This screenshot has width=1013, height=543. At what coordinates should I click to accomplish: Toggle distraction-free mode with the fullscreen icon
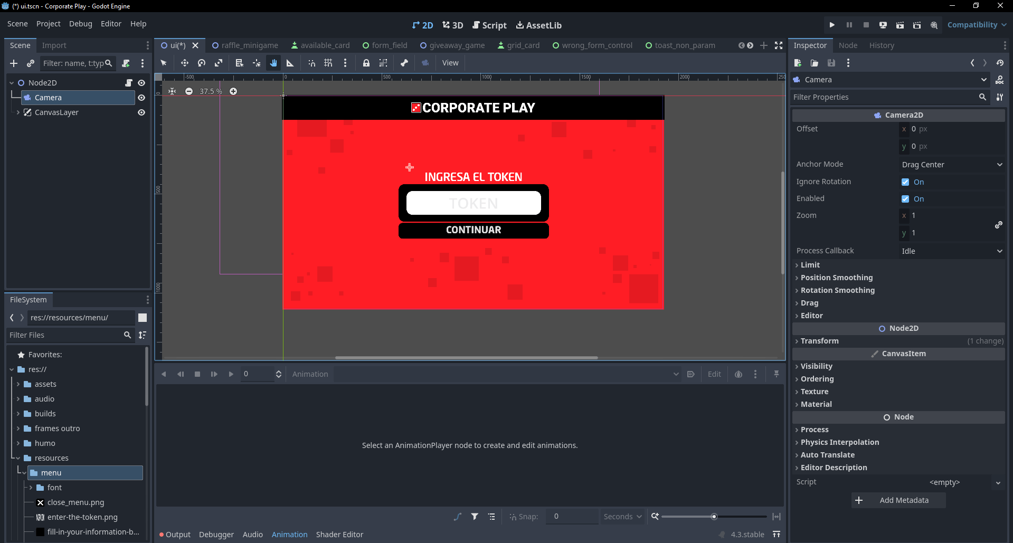click(779, 45)
